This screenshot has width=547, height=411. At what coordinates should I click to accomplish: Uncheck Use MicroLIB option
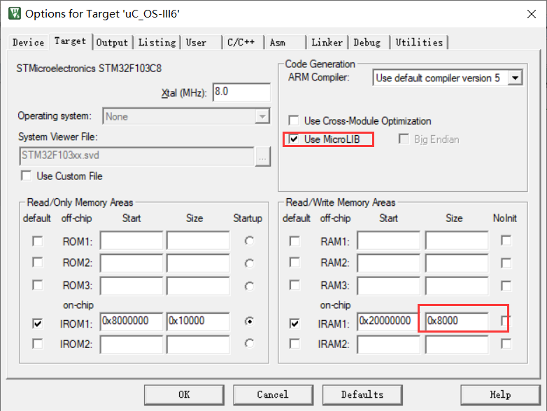[x=294, y=139]
